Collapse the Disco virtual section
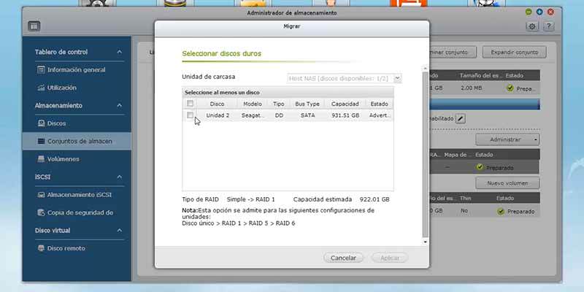 point(119,231)
